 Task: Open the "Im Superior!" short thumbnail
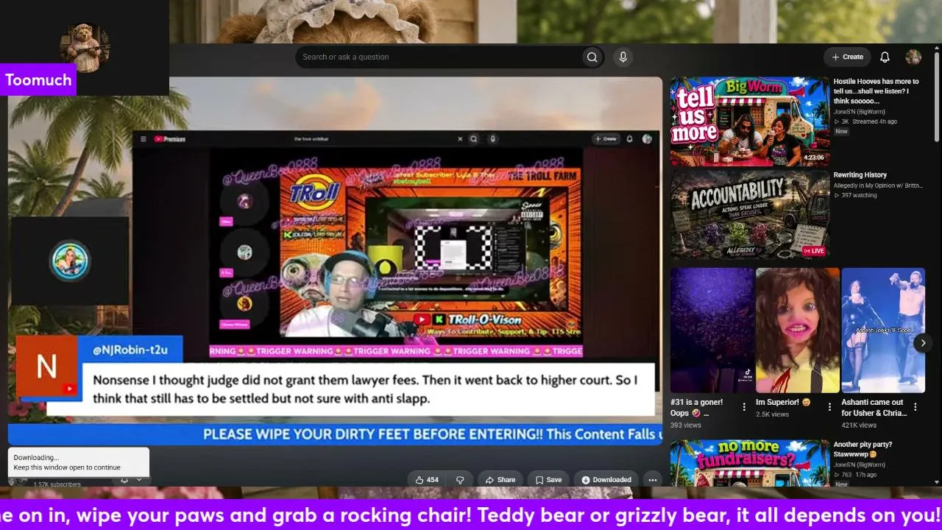(x=798, y=330)
